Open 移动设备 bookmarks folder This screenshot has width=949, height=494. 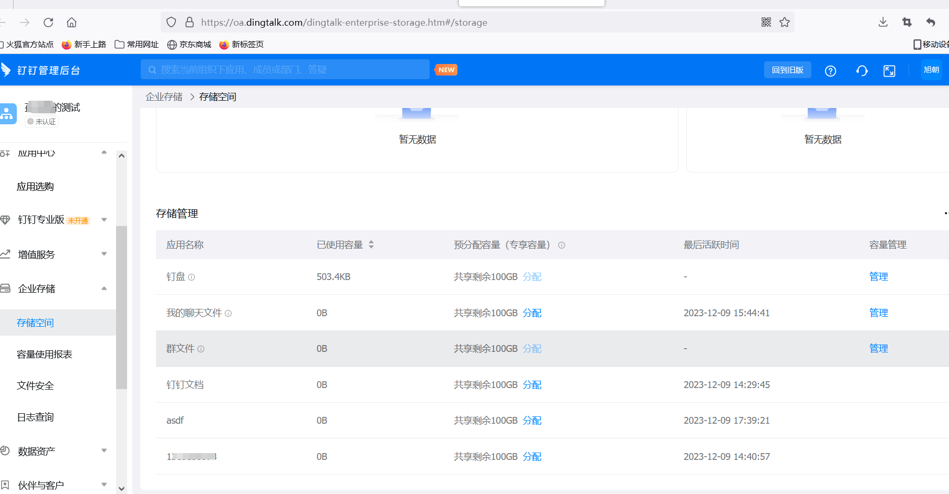[931, 45]
